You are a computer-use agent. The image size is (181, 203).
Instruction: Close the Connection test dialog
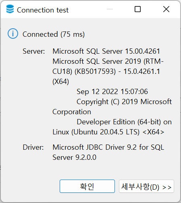pos(166,9)
